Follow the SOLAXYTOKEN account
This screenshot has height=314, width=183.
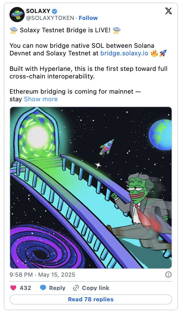[88, 18]
